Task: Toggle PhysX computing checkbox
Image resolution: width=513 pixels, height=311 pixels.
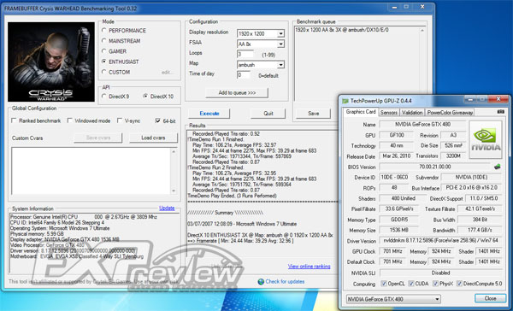Action: click(435, 284)
